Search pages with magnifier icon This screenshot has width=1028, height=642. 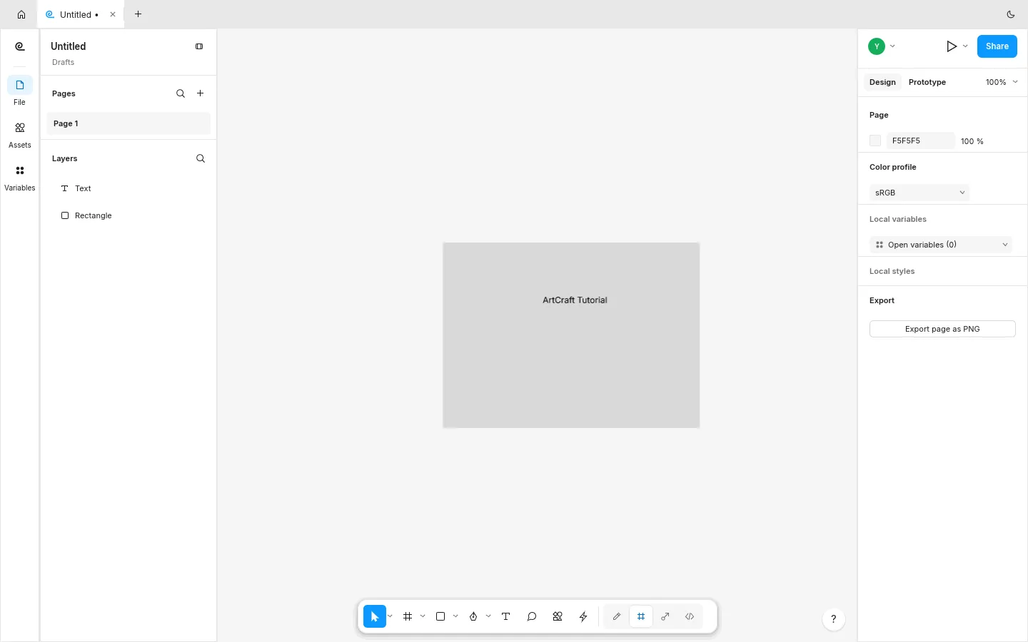[x=181, y=93]
